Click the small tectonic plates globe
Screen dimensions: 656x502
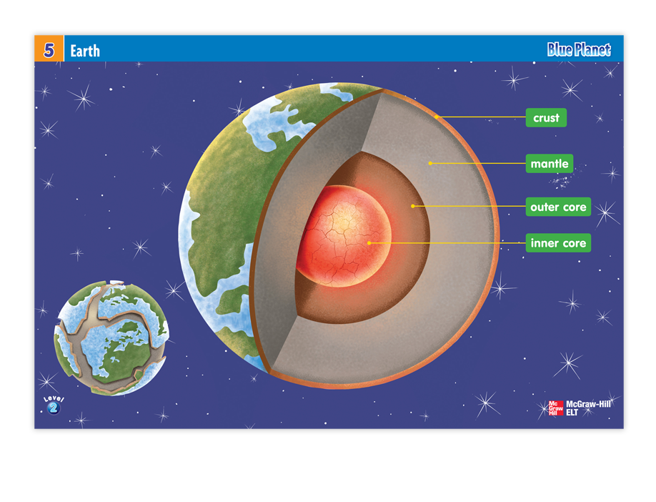(111, 338)
